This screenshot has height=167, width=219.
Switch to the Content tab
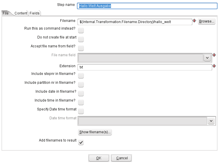click(x=21, y=13)
